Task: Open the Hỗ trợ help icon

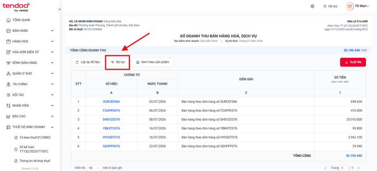Action: coord(325,6)
